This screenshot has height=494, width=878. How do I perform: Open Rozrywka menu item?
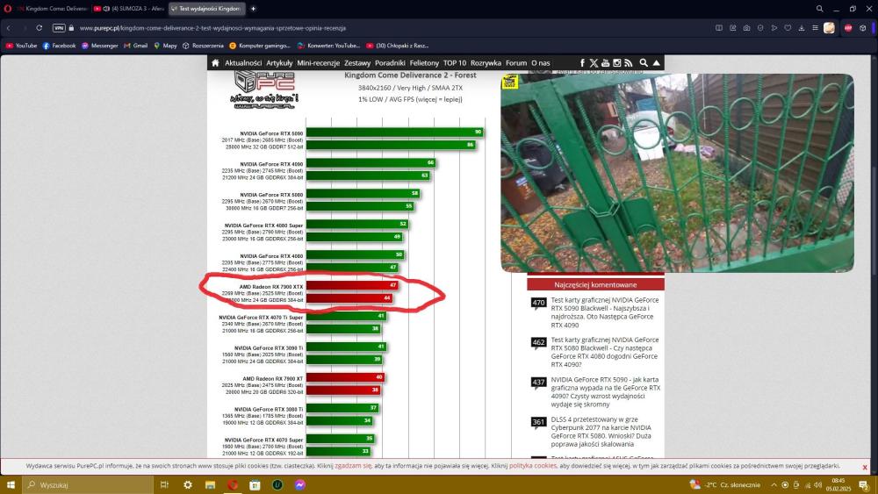[486, 63]
